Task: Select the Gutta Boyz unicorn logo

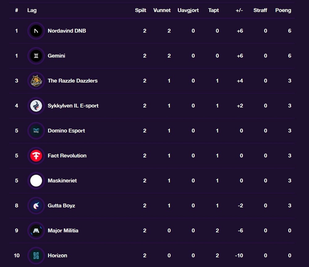Action: pyautogui.click(x=36, y=206)
